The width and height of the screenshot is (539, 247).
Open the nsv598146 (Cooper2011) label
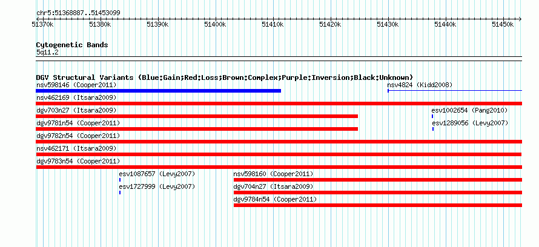76,85
